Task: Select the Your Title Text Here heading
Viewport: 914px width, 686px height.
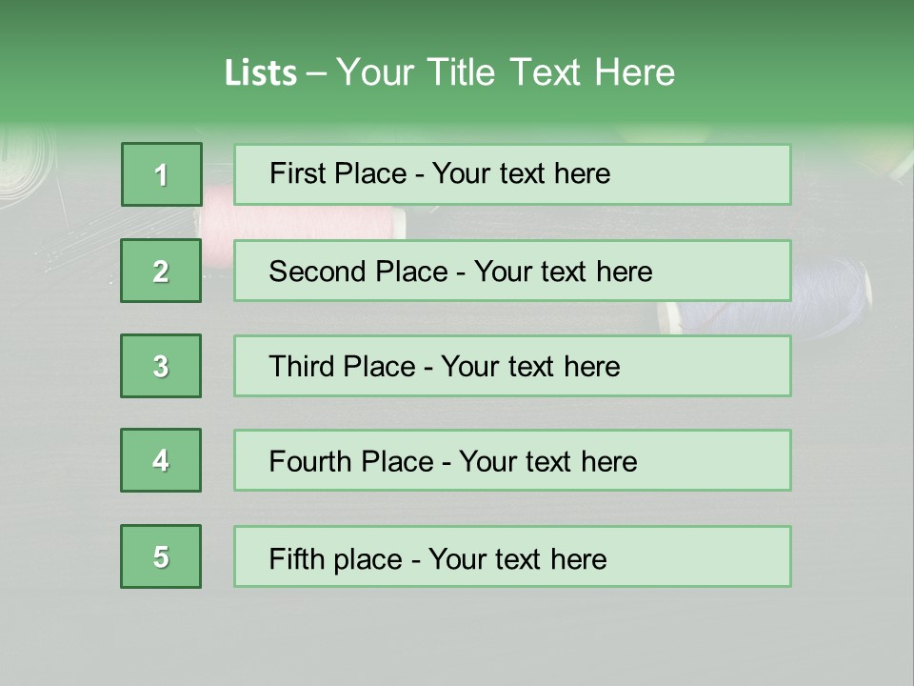Action: 506,72
